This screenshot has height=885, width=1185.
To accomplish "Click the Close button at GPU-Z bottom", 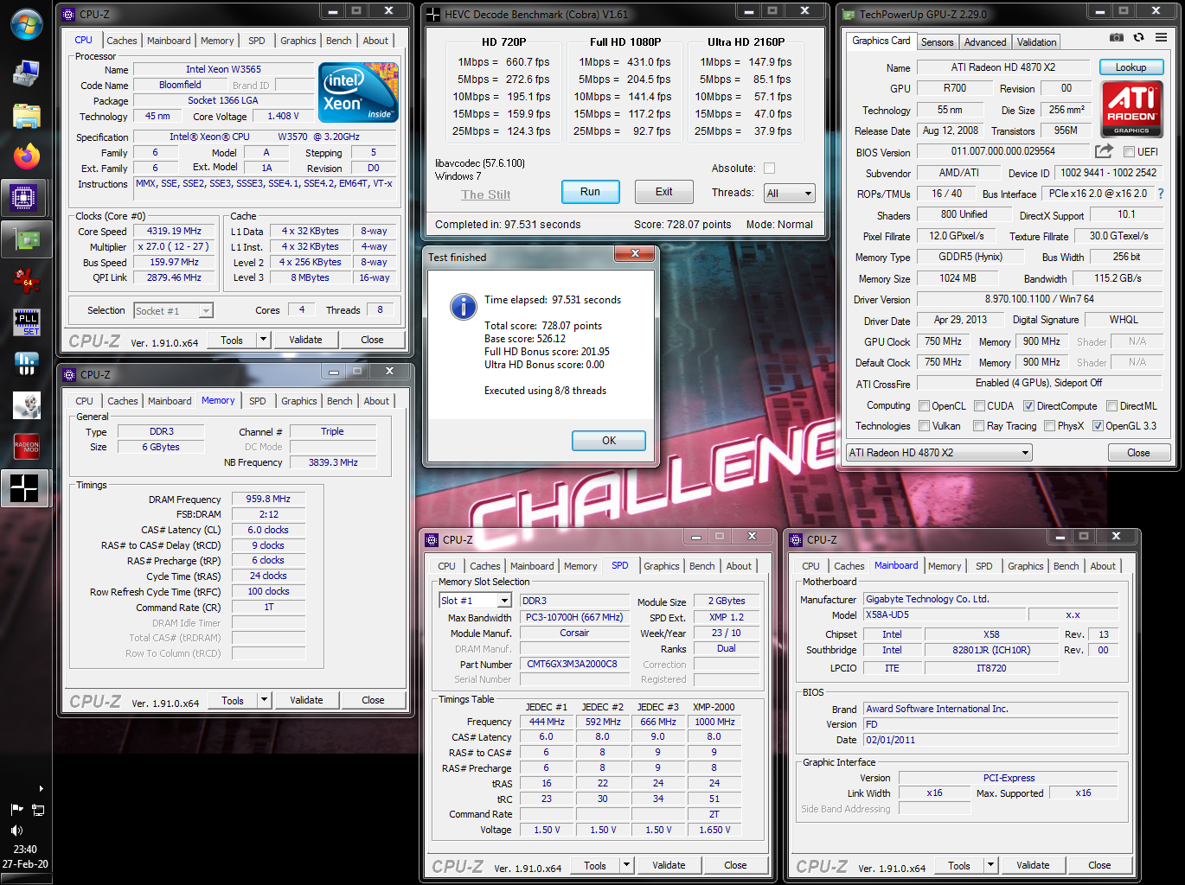I will pos(1138,453).
